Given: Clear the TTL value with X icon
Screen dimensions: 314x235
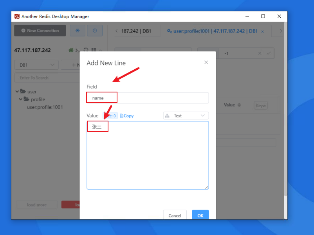Looking at the screenshot, I should 260,53.
